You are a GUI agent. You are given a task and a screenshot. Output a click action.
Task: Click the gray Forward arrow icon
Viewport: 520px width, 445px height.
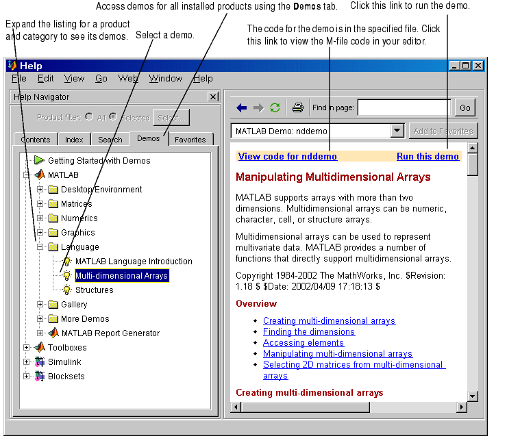(258, 107)
